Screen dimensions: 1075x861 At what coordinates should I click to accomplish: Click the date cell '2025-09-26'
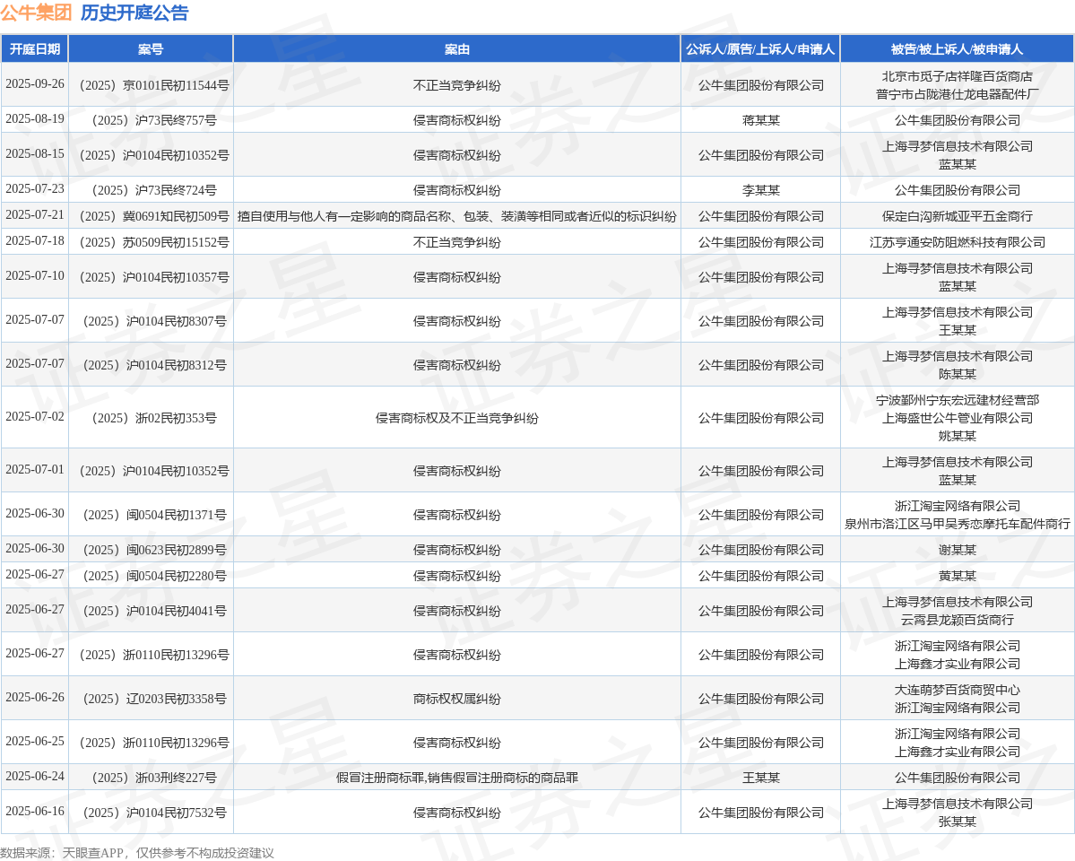click(x=35, y=83)
